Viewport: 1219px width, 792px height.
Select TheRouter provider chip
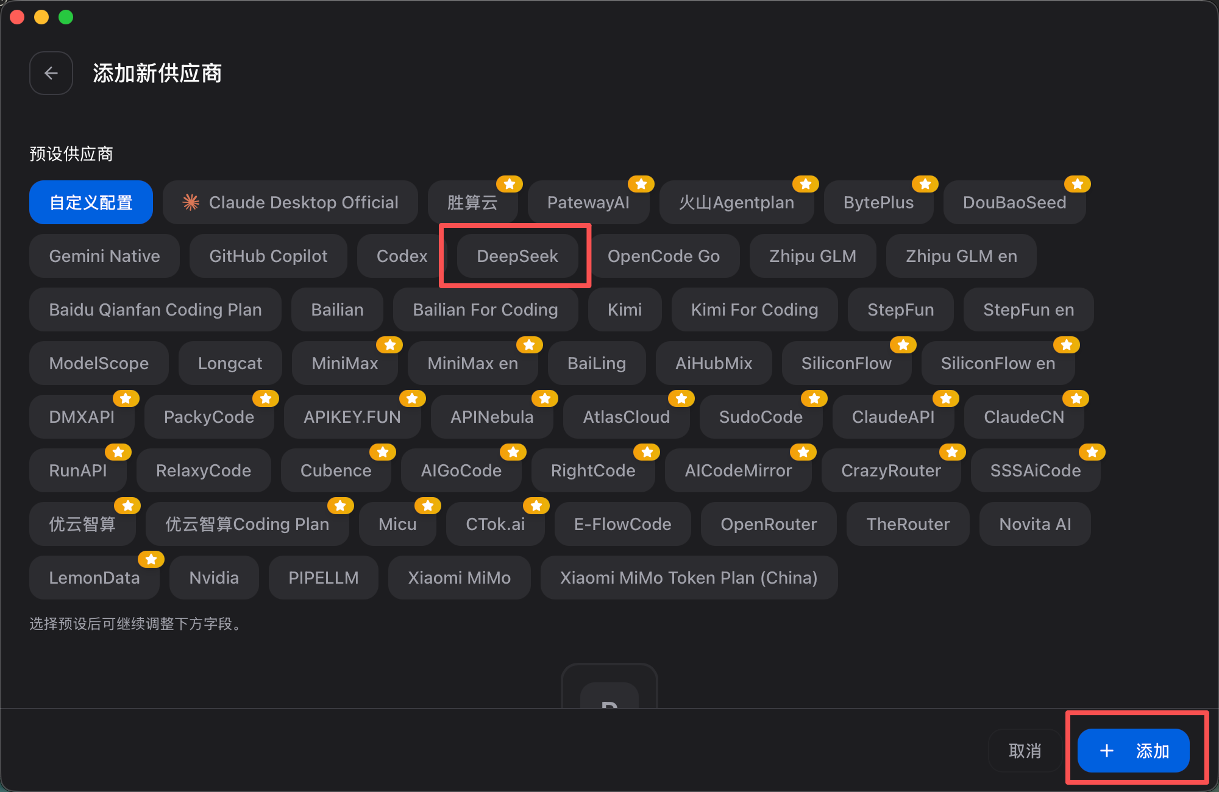[x=908, y=524]
